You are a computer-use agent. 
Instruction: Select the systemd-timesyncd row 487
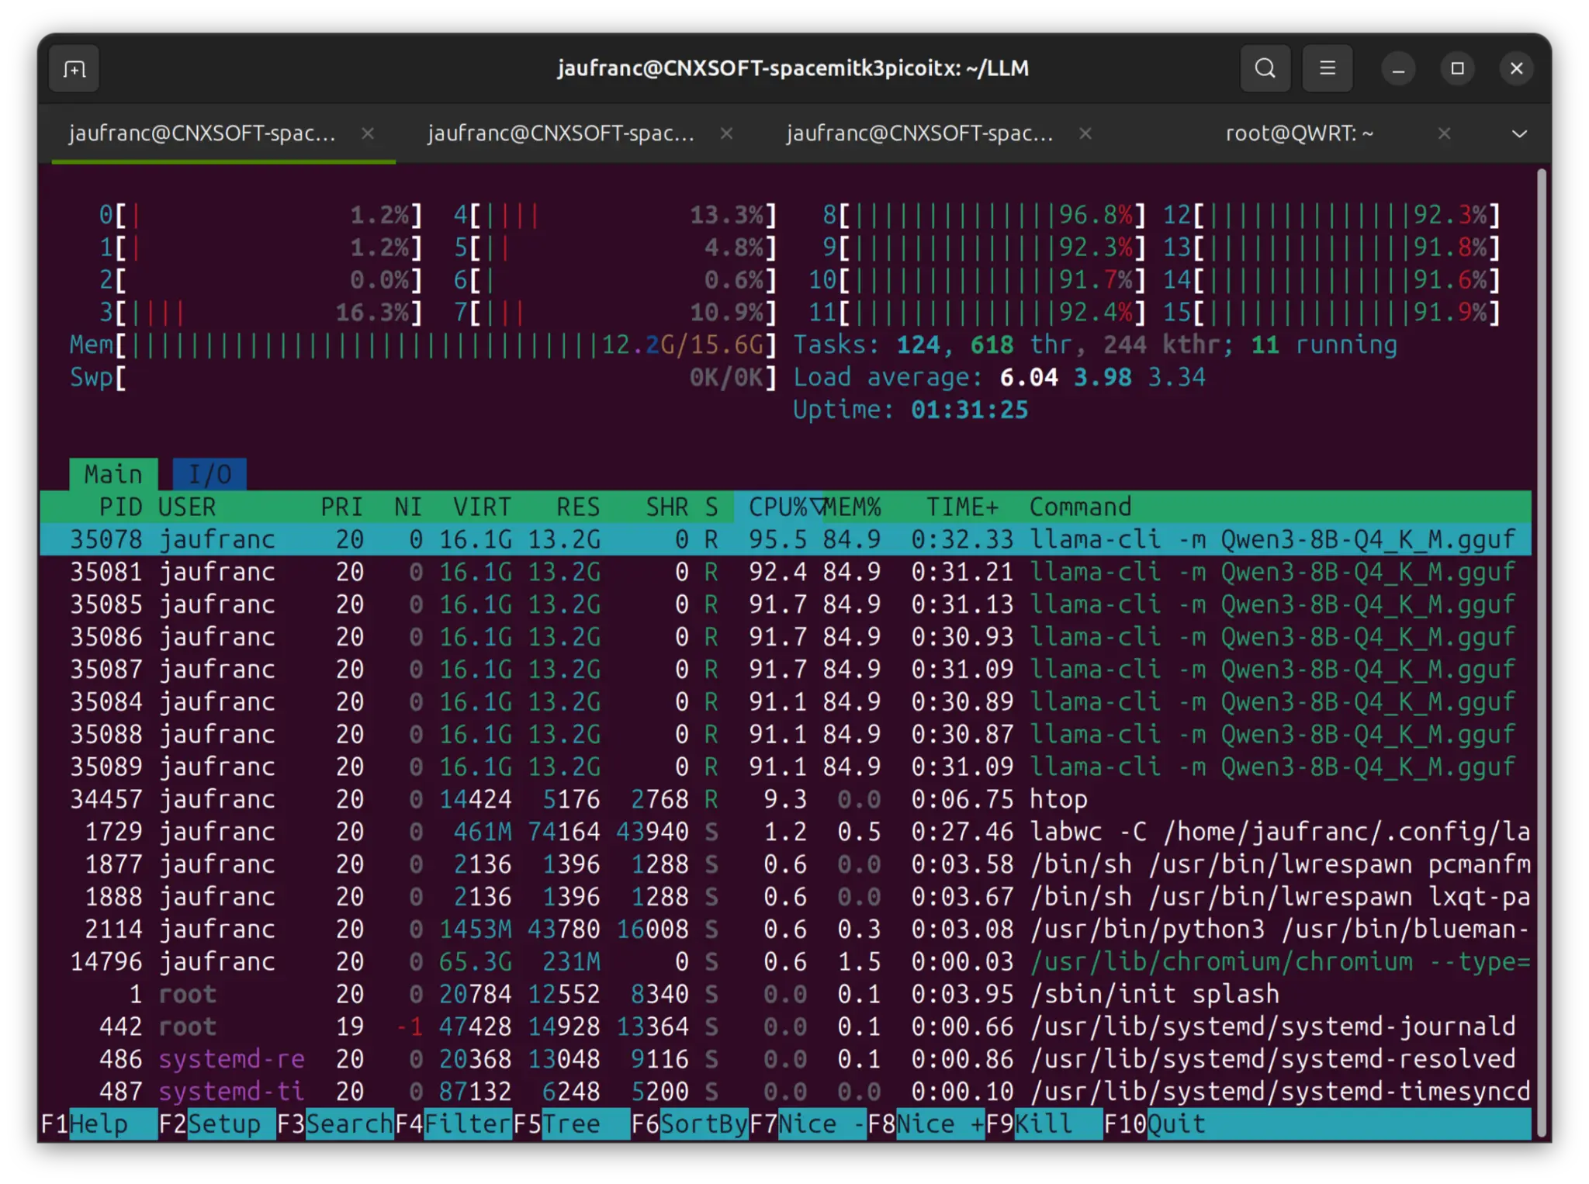785,1092
